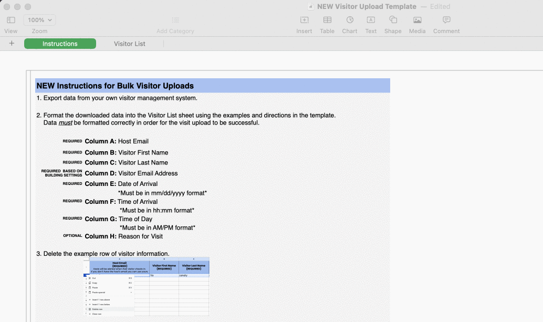Click the mm/dd/yyyy format note
This screenshot has height=322, width=543.
click(162, 193)
